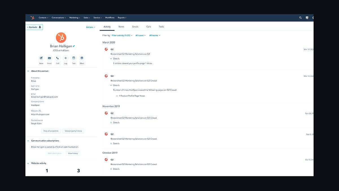
Task: Collapse Details showing visitors viewed profile
Action: click(x=115, y=59)
